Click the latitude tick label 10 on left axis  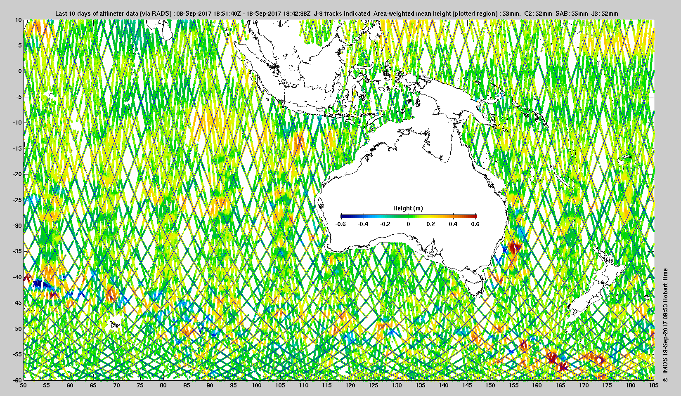18,20
